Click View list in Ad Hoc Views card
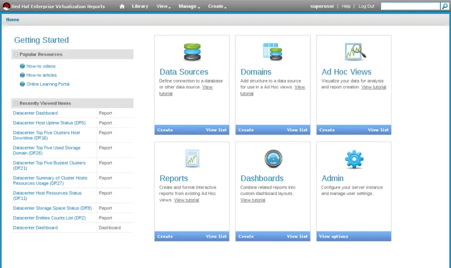Viewport: 451px width, 268px height. coord(378,130)
